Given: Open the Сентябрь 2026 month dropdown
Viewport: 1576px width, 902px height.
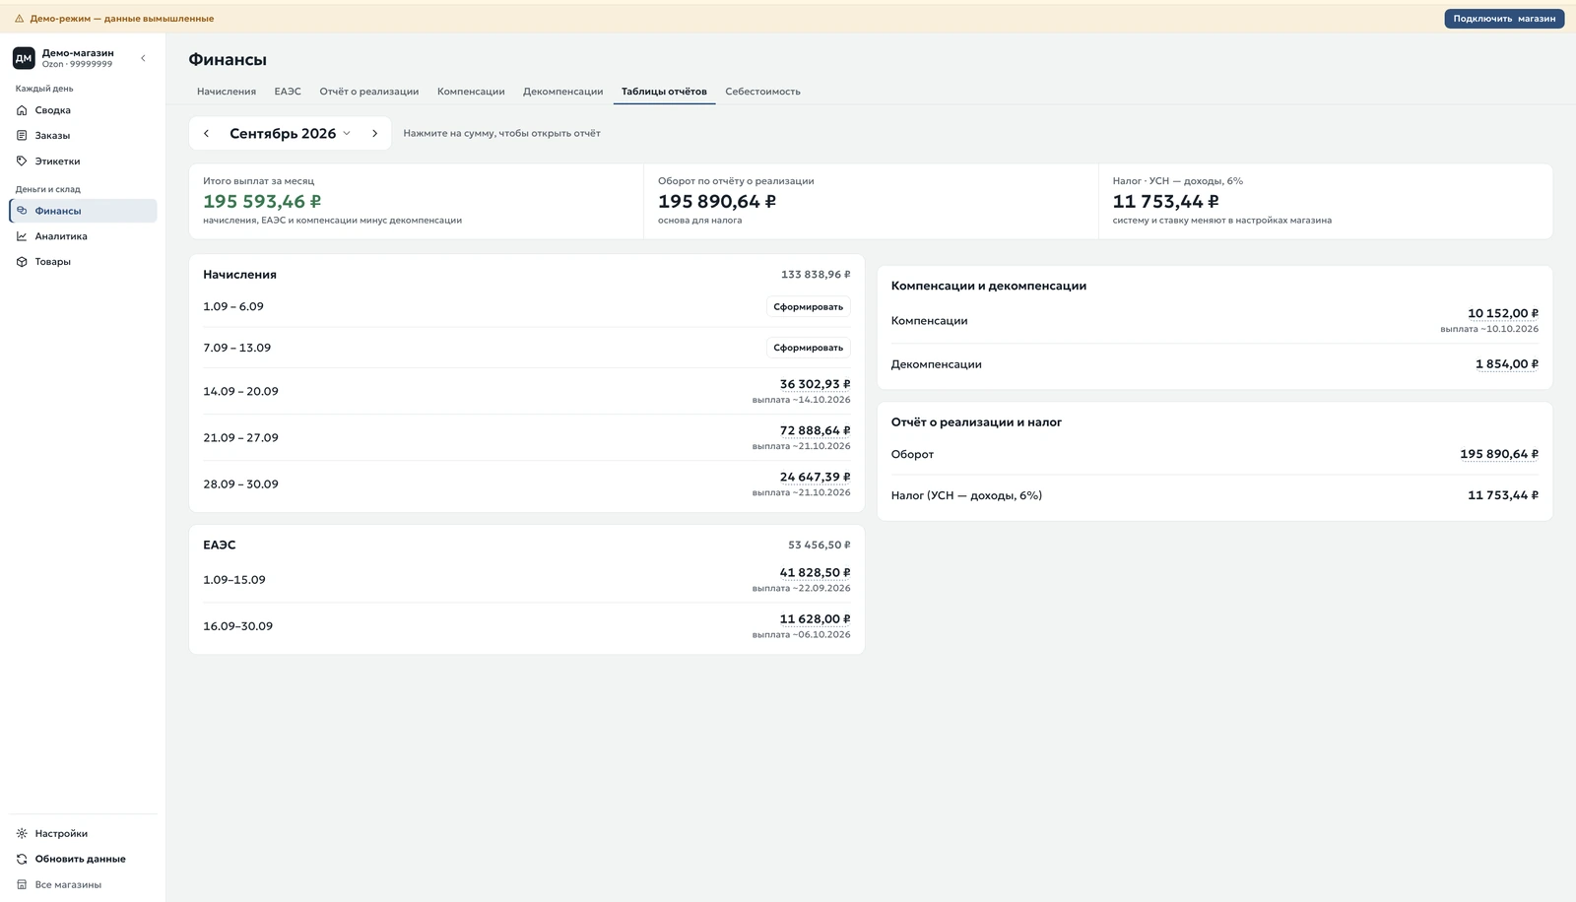Looking at the screenshot, I should 290,134.
